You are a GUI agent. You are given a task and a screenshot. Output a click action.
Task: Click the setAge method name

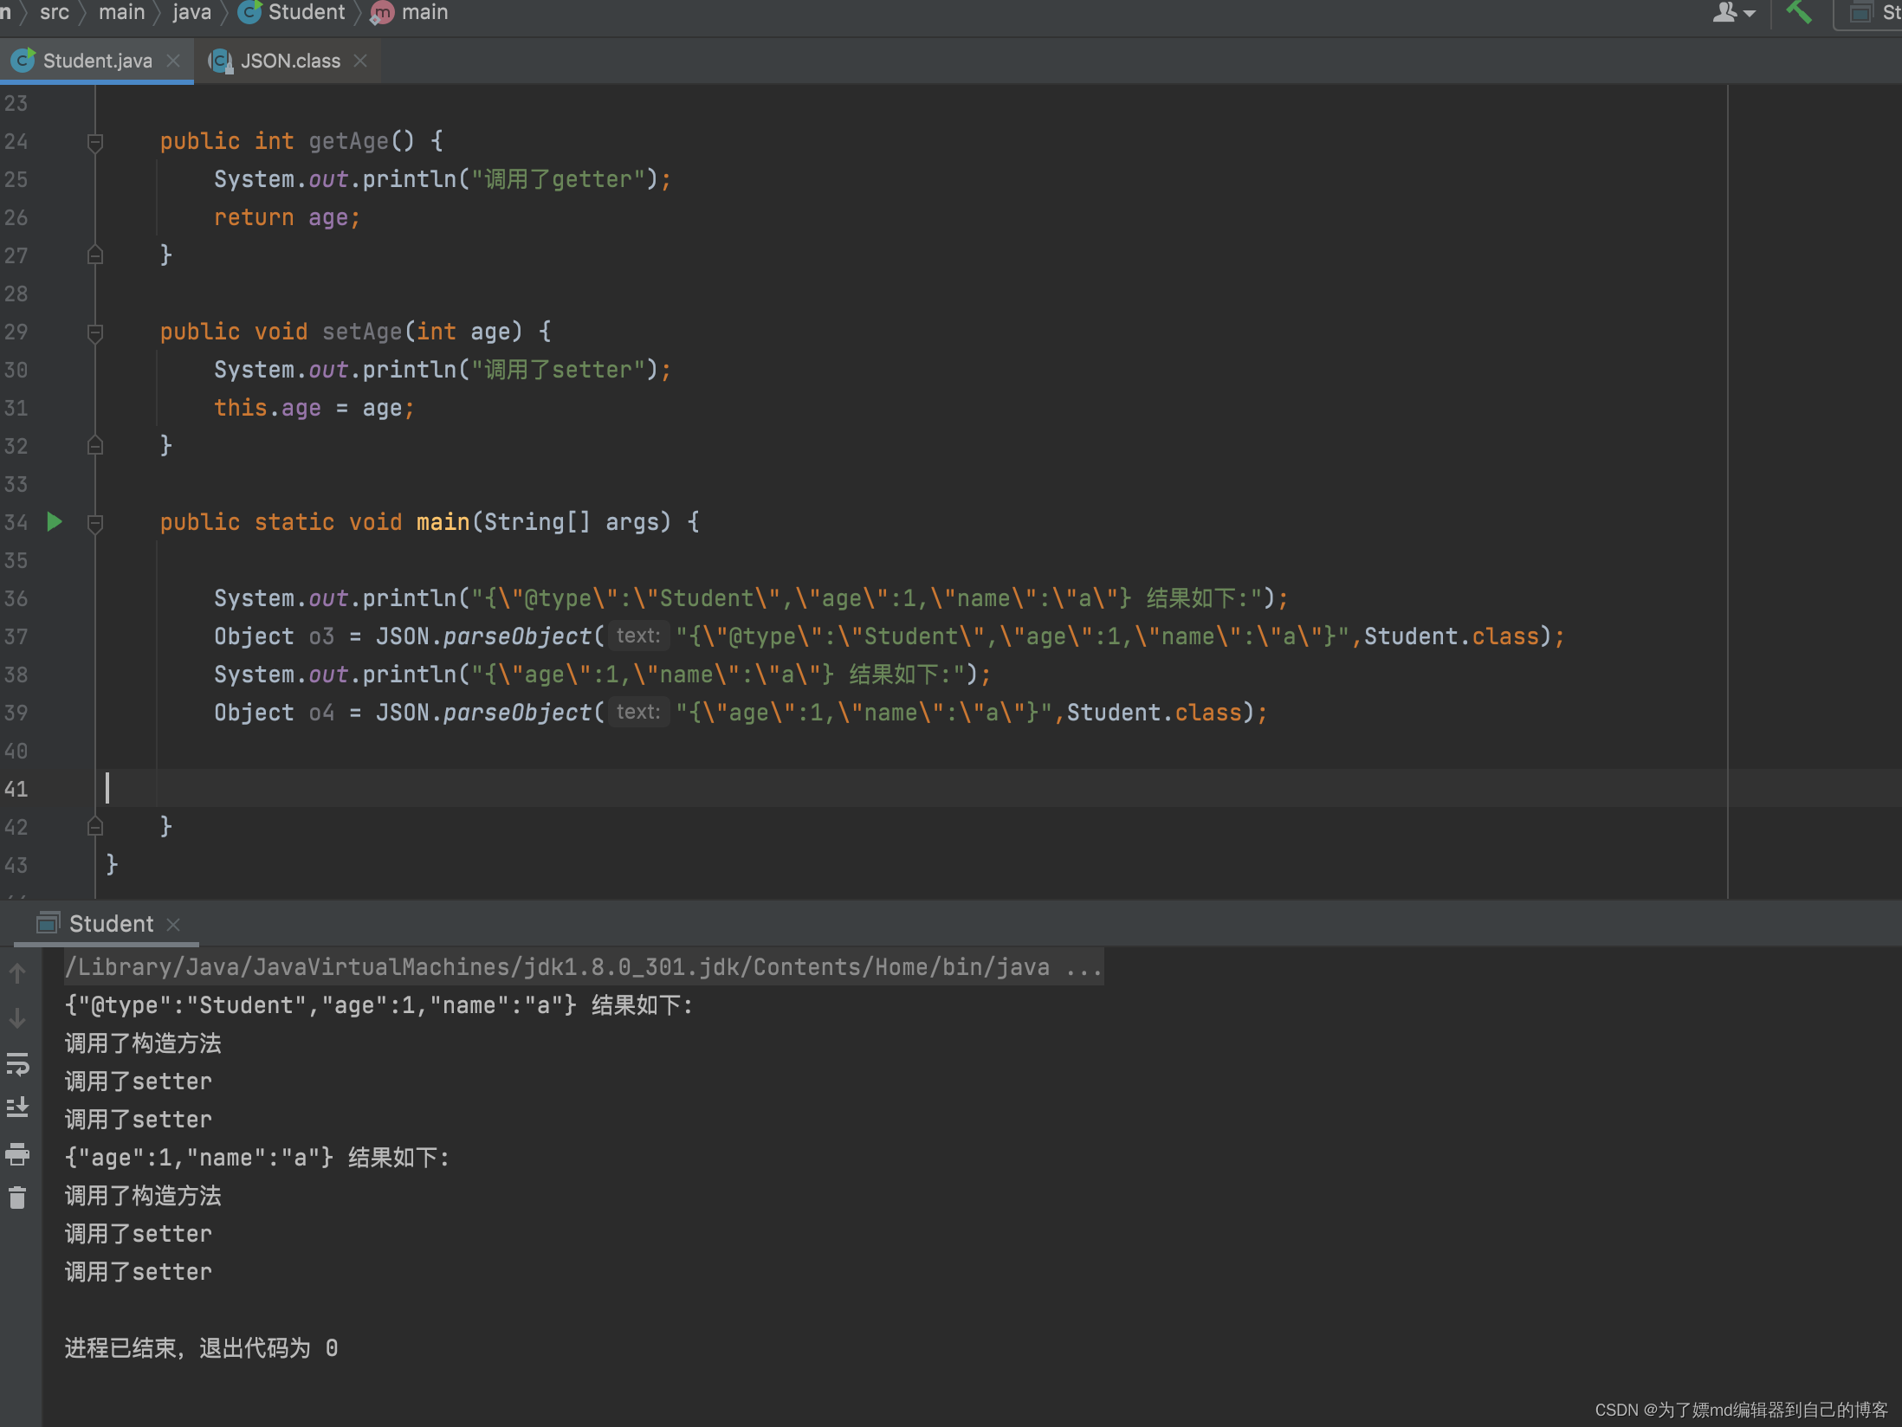click(x=362, y=332)
